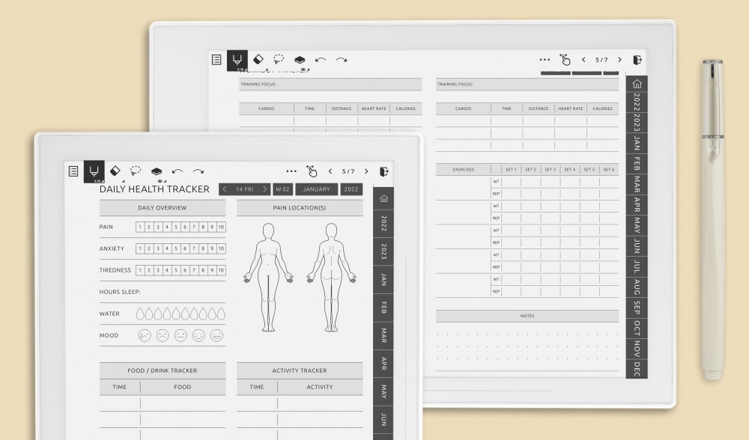Mark pain level 10
The image size is (749, 440).
[221, 227]
